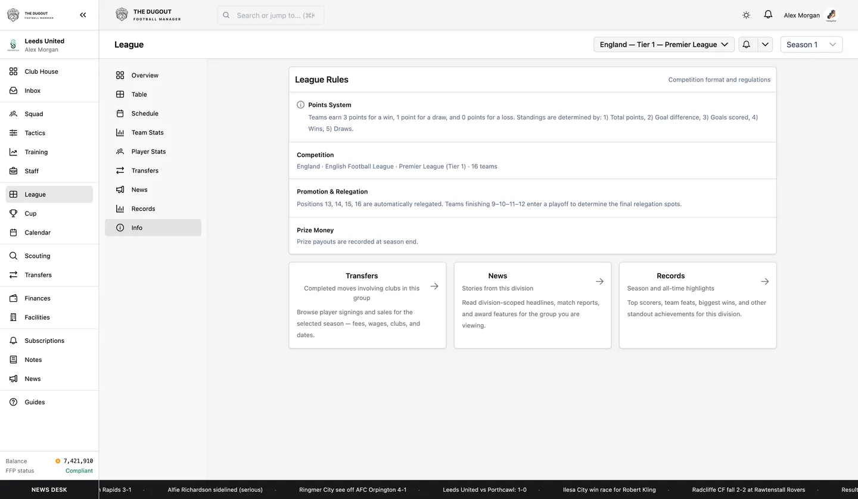Toggle the league subscription bell button
Screen dimensions: 858x499
tap(748, 45)
